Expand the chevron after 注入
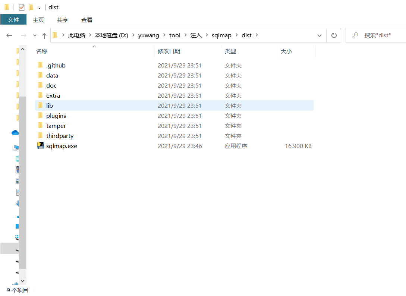406x296 pixels. [207, 35]
